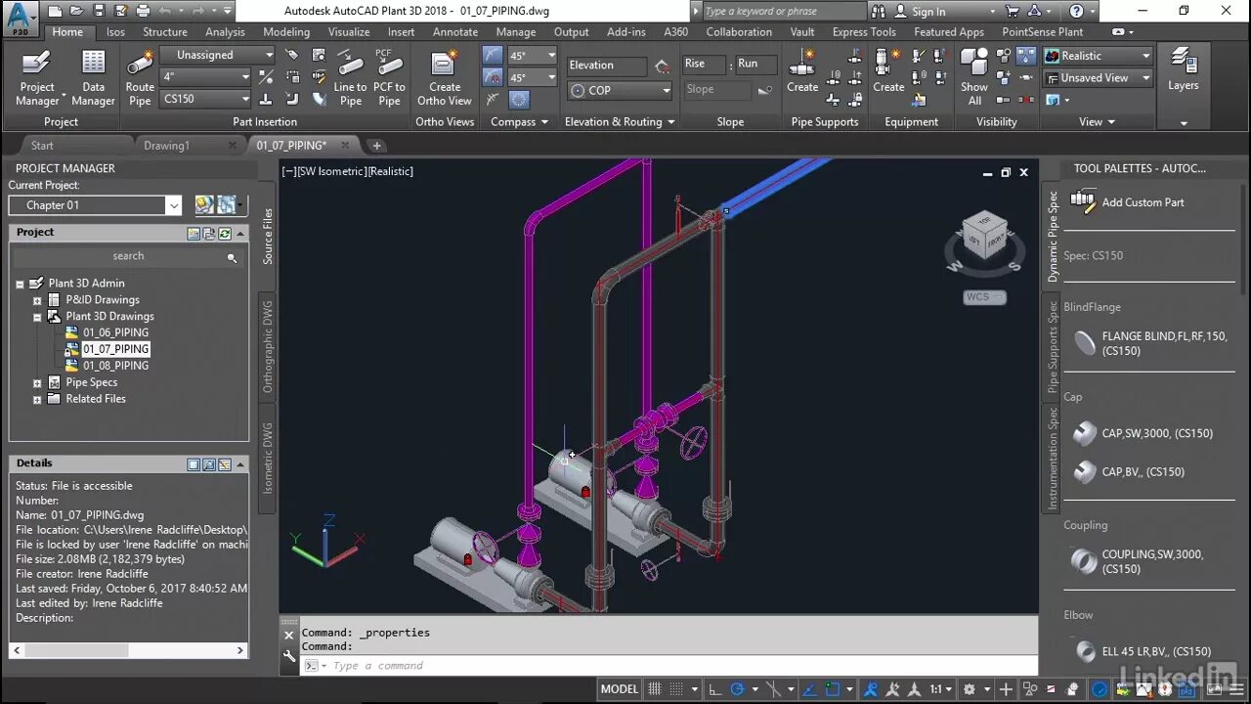Viewport: 1251px width, 704px height.
Task: Select 01_08_PIPING in project tree
Action: tap(115, 366)
